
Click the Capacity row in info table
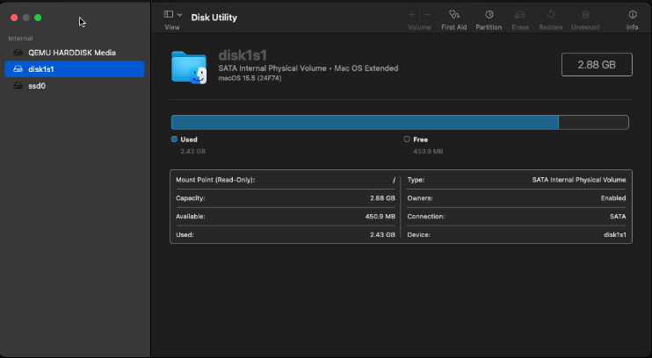click(x=286, y=198)
